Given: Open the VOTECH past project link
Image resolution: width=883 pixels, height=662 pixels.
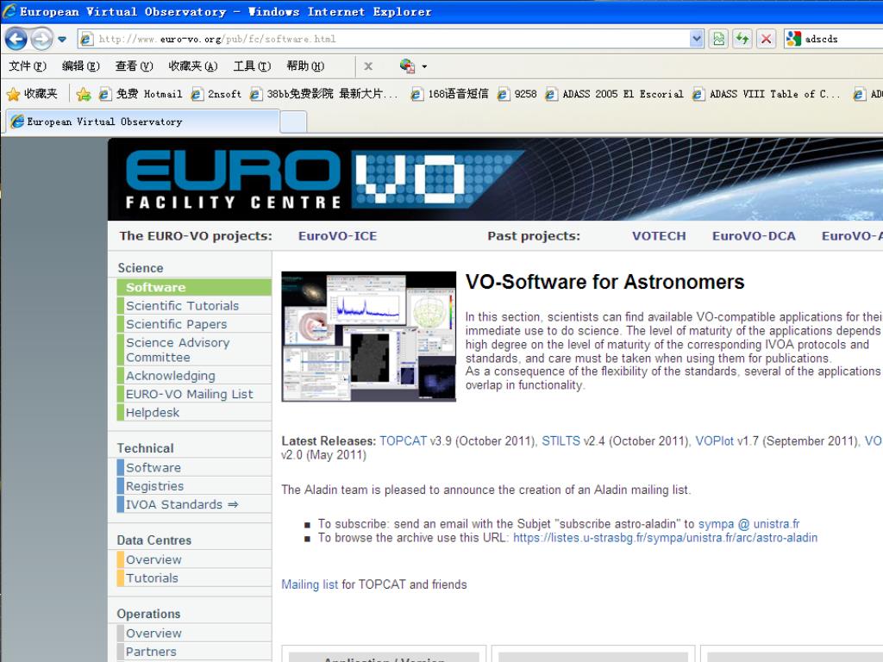Looking at the screenshot, I should [659, 236].
